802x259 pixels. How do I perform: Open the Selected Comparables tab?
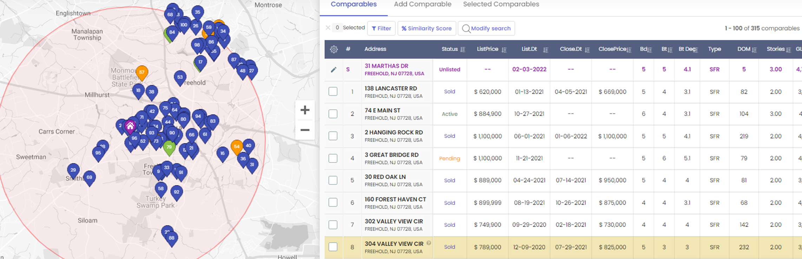501,5
